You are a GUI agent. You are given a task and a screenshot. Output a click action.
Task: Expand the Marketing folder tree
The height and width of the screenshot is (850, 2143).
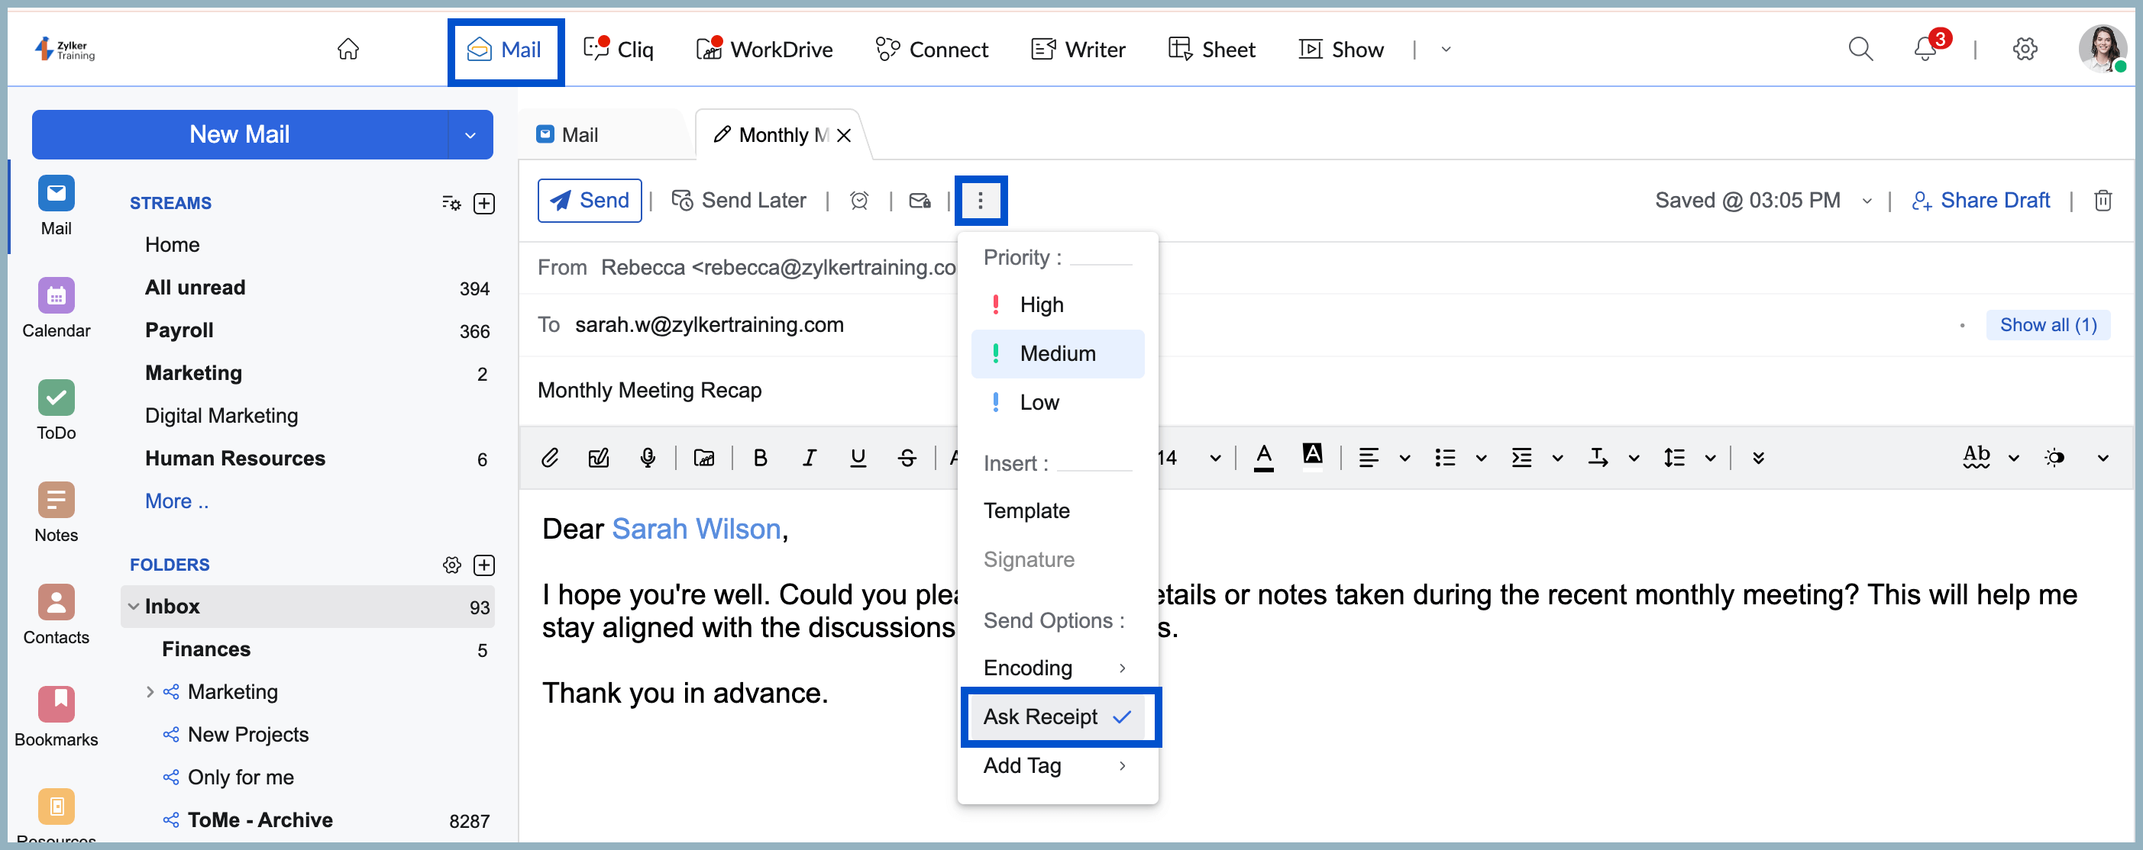(x=150, y=691)
